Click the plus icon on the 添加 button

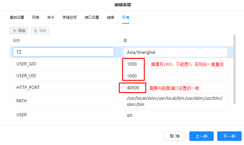click(14, 31)
